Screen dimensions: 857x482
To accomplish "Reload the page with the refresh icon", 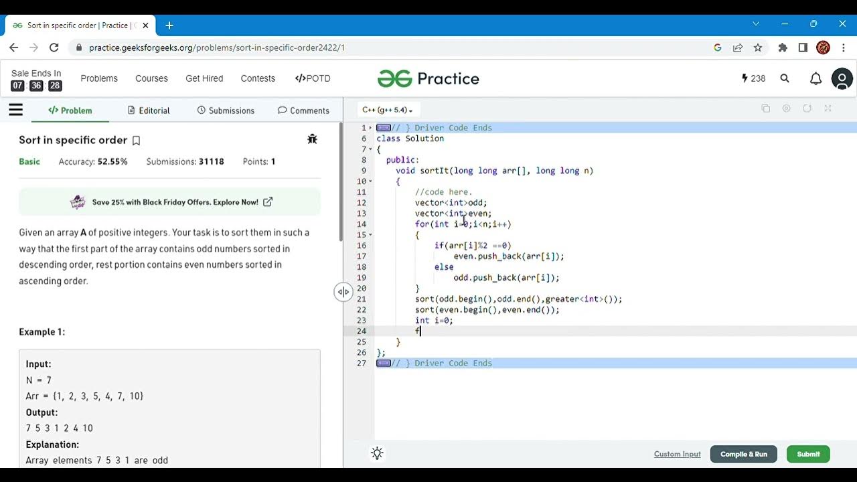I will (x=54, y=48).
